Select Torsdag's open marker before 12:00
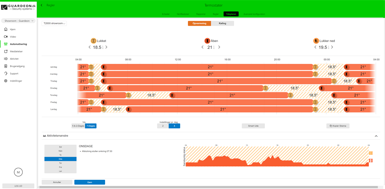The height and width of the screenshot is (189, 385). (172, 95)
